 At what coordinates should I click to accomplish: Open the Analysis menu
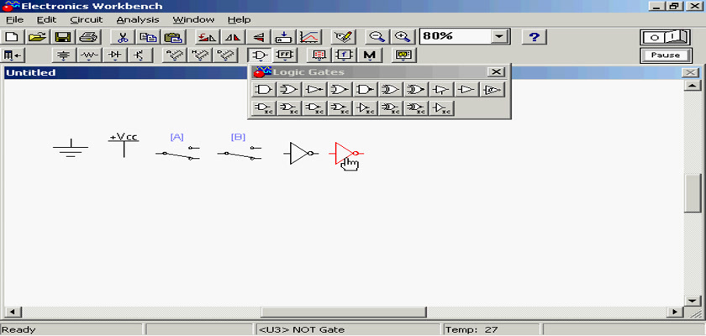click(x=137, y=20)
